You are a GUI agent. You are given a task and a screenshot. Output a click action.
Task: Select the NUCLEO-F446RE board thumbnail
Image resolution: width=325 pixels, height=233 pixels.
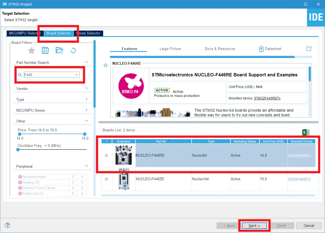tap(124, 155)
